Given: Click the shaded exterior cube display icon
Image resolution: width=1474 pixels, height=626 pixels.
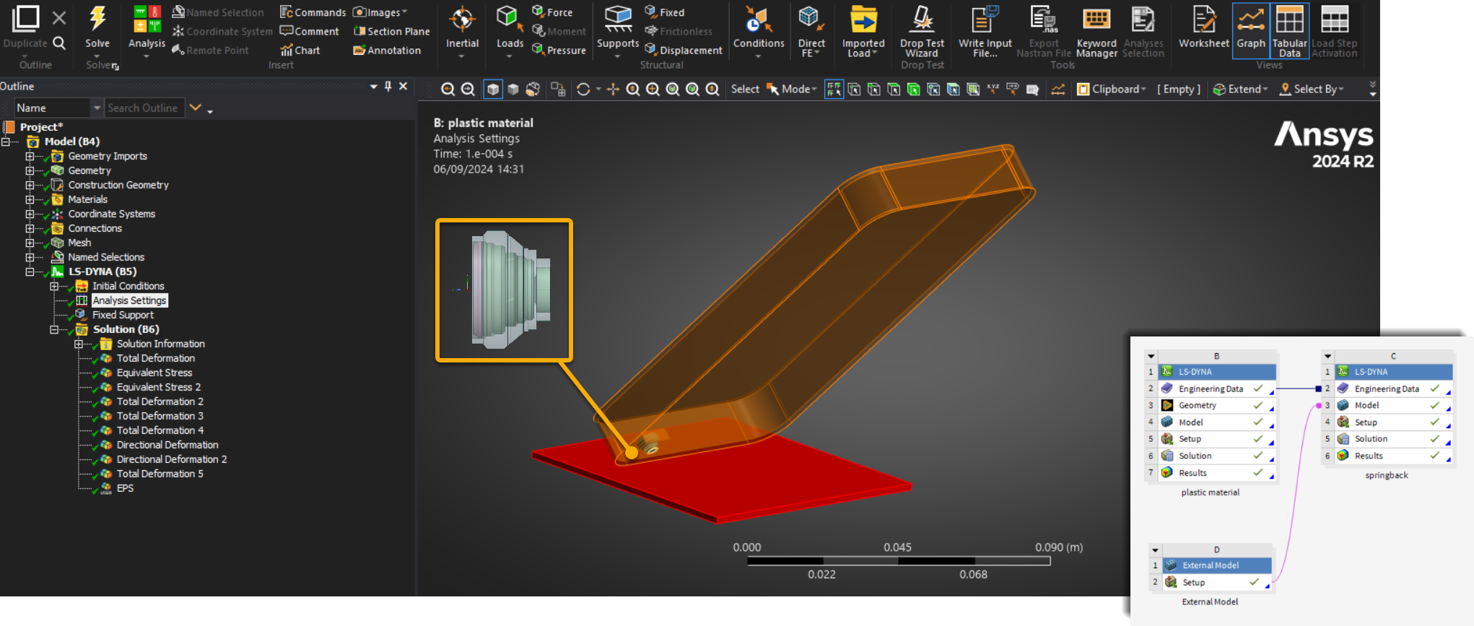Looking at the screenshot, I should (x=493, y=89).
